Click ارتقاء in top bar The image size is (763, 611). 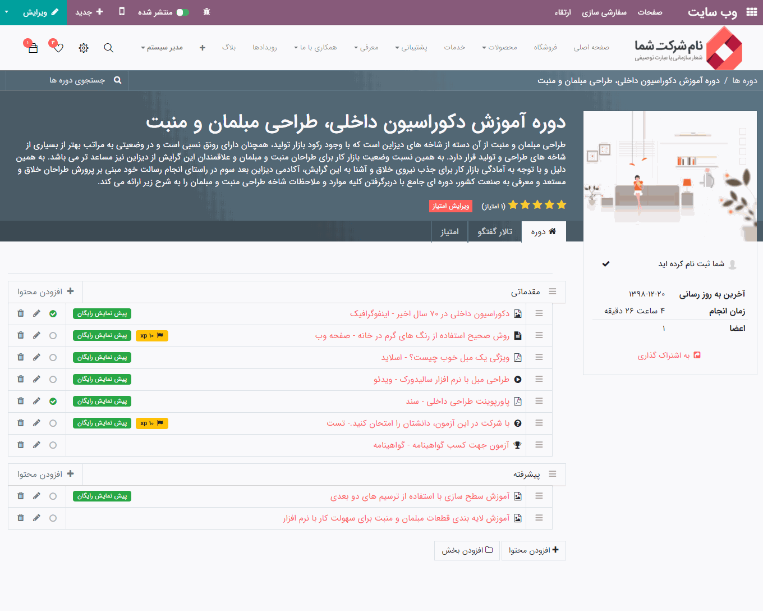[563, 12]
